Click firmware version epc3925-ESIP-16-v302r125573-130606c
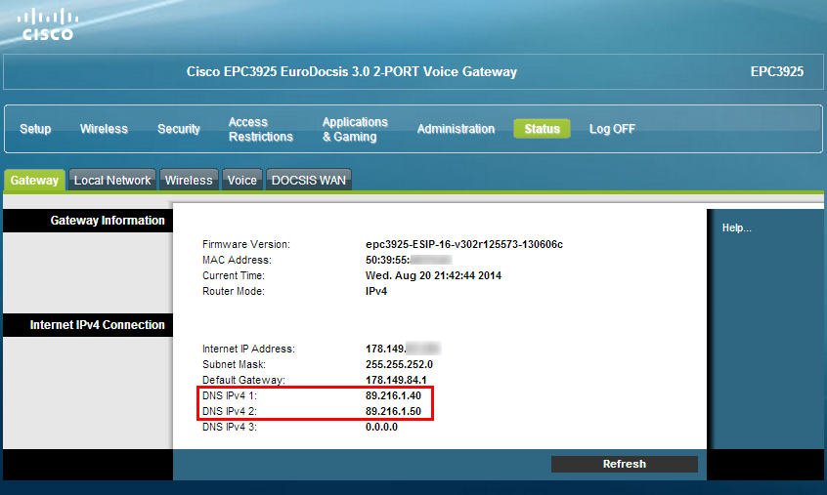This screenshot has width=827, height=495. (464, 244)
